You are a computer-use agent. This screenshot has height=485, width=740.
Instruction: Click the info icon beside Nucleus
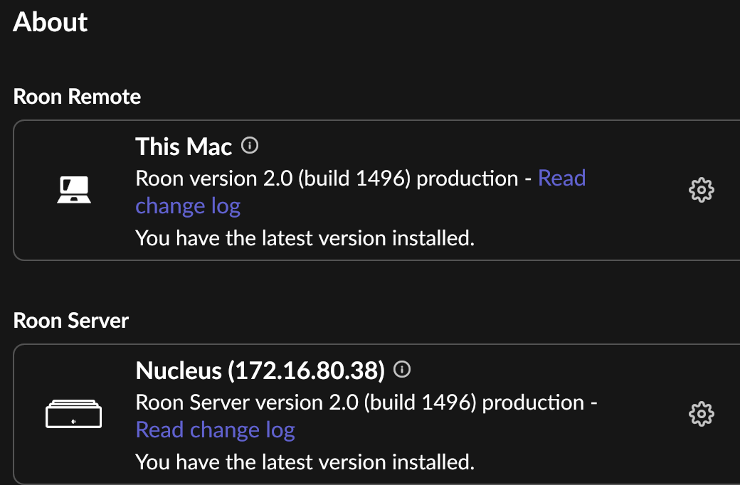402,369
